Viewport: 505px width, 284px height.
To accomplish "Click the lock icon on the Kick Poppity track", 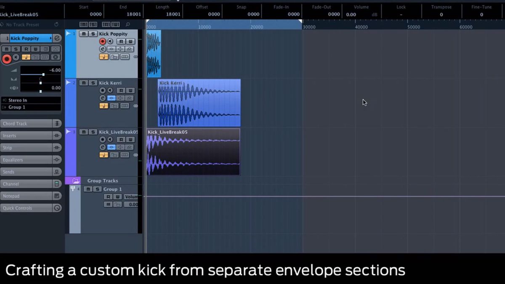I will 114,57.
